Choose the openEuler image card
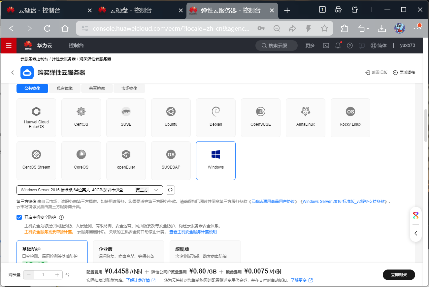This screenshot has width=429, height=287. [x=126, y=161]
